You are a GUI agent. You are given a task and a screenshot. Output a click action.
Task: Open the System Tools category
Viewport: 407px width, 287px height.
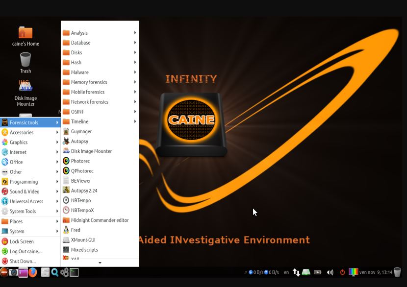30,211
